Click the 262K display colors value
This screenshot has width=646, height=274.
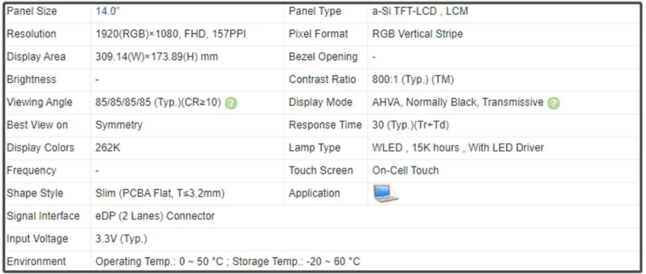click(108, 148)
